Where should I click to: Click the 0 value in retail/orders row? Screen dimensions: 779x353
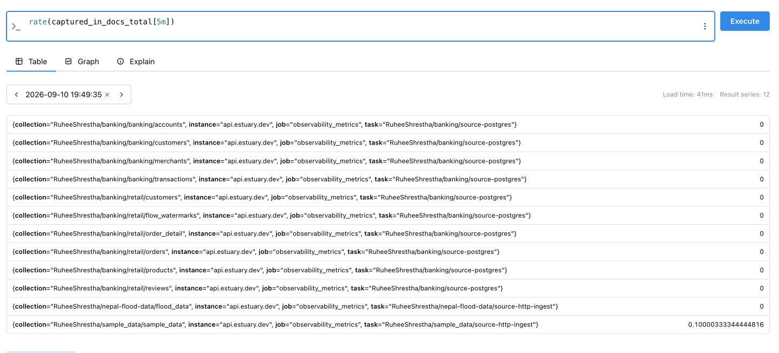tap(762, 252)
